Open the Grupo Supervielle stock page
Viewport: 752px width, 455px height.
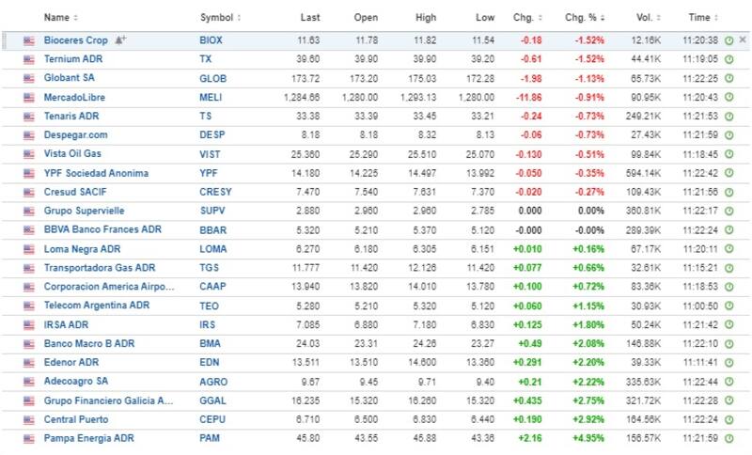point(84,211)
